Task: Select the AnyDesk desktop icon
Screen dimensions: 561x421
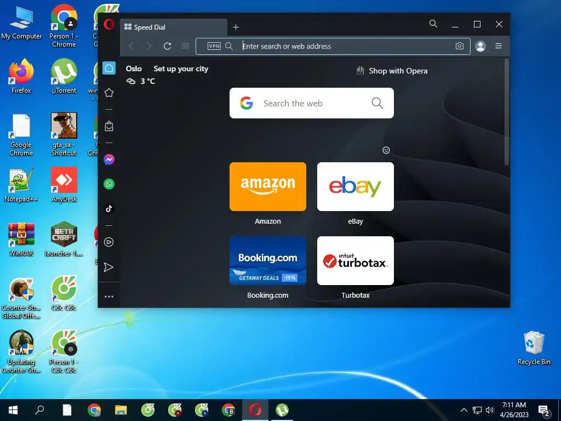Action: pos(64,185)
